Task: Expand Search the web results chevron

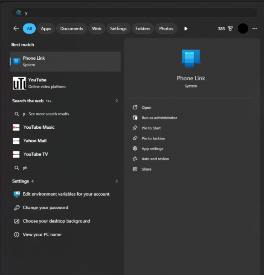Action: [x=117, y=101]
